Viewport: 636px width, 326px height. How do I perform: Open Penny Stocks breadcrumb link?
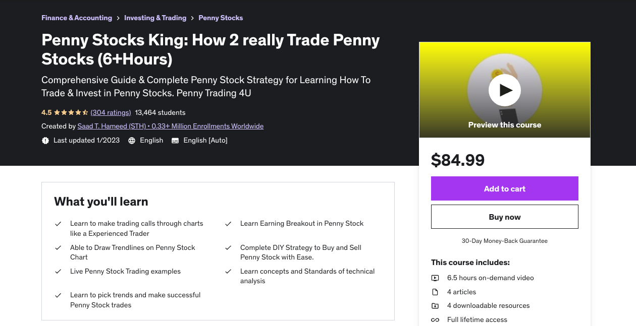tap(221, 18)
